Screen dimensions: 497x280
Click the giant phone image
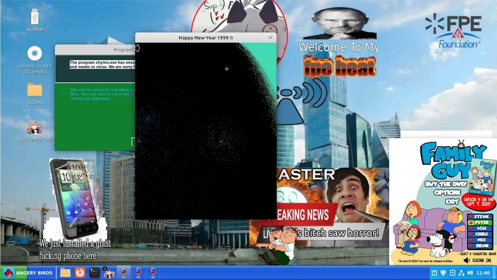75,199
